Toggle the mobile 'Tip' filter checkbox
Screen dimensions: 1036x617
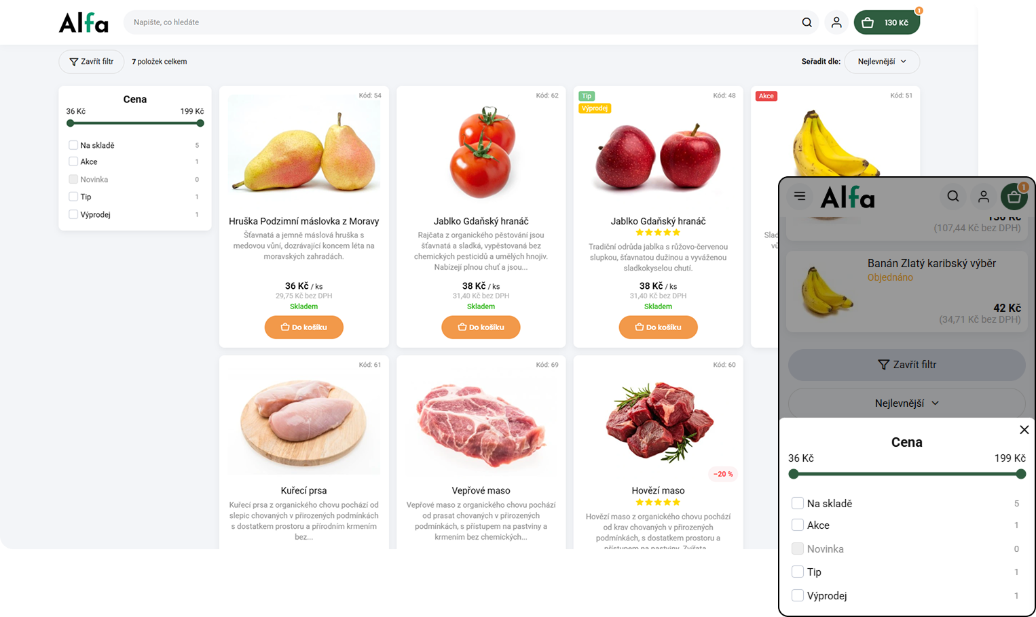[x=798, y=572]
